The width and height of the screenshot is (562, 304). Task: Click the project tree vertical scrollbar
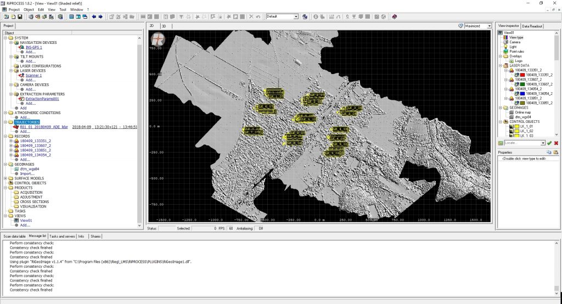click(x=139, y=131)
